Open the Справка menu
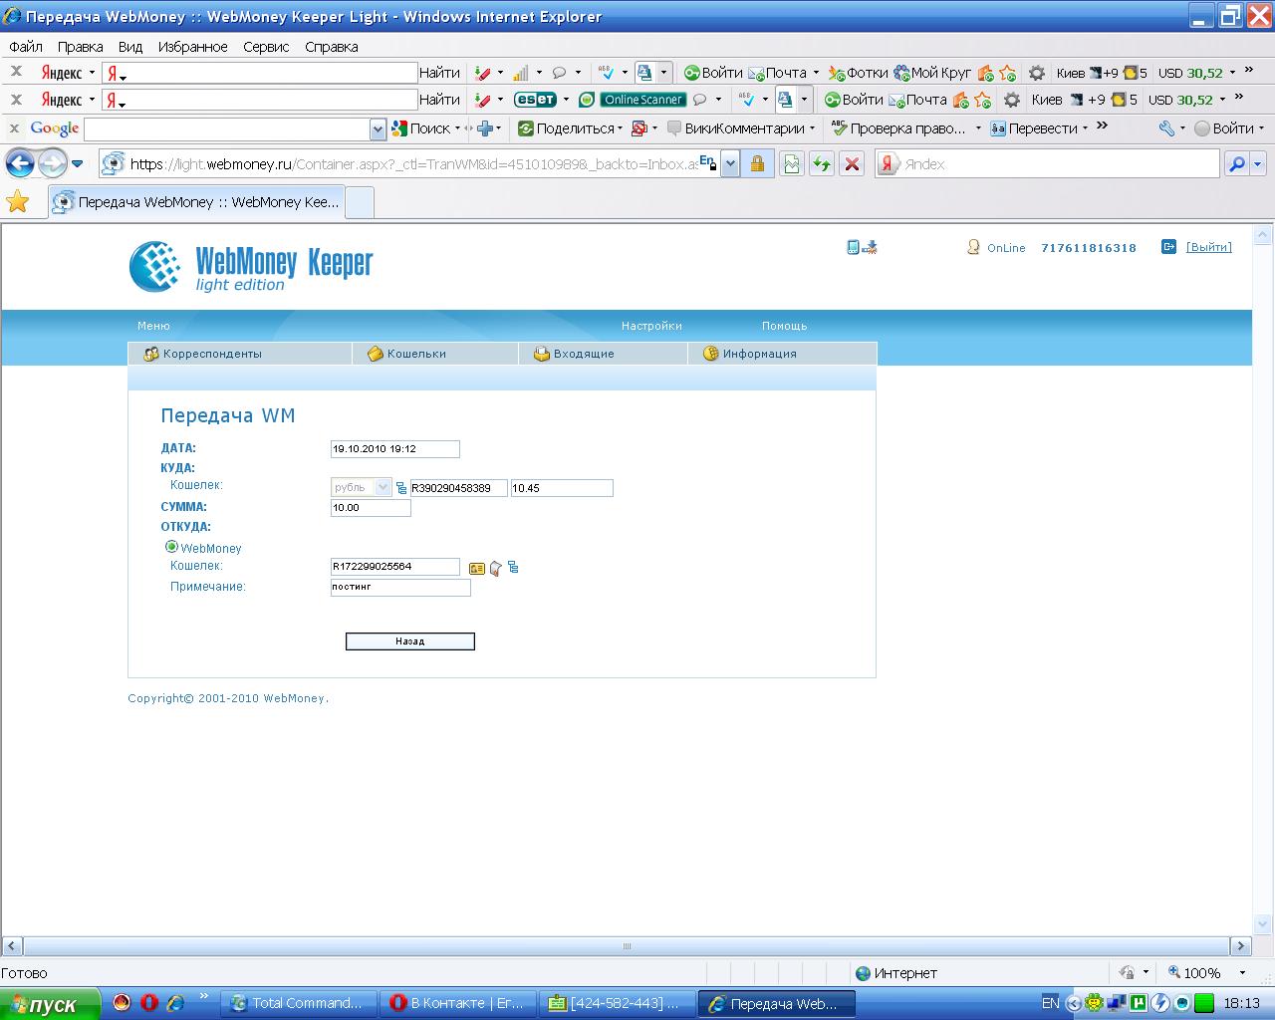Viewport: 1275px width, 1020px height. pos(332,47)
